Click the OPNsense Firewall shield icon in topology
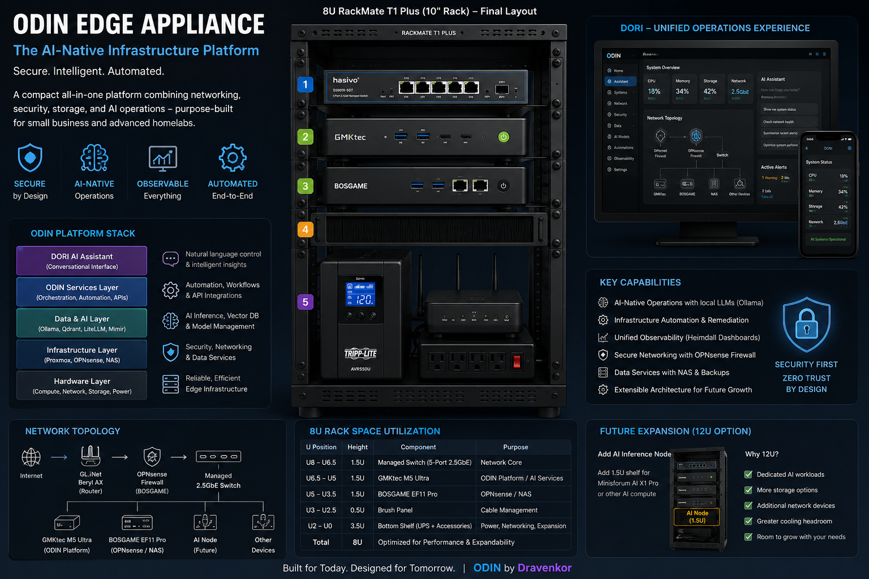 (152, 456)
